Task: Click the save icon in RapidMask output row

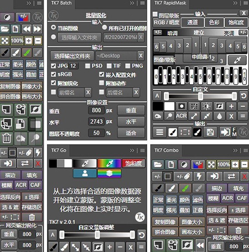Action: tap(210, 132)
